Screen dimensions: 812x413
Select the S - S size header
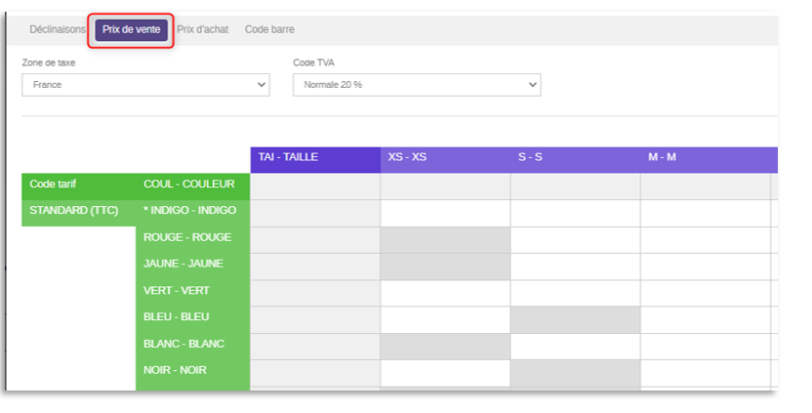point(576,159)
